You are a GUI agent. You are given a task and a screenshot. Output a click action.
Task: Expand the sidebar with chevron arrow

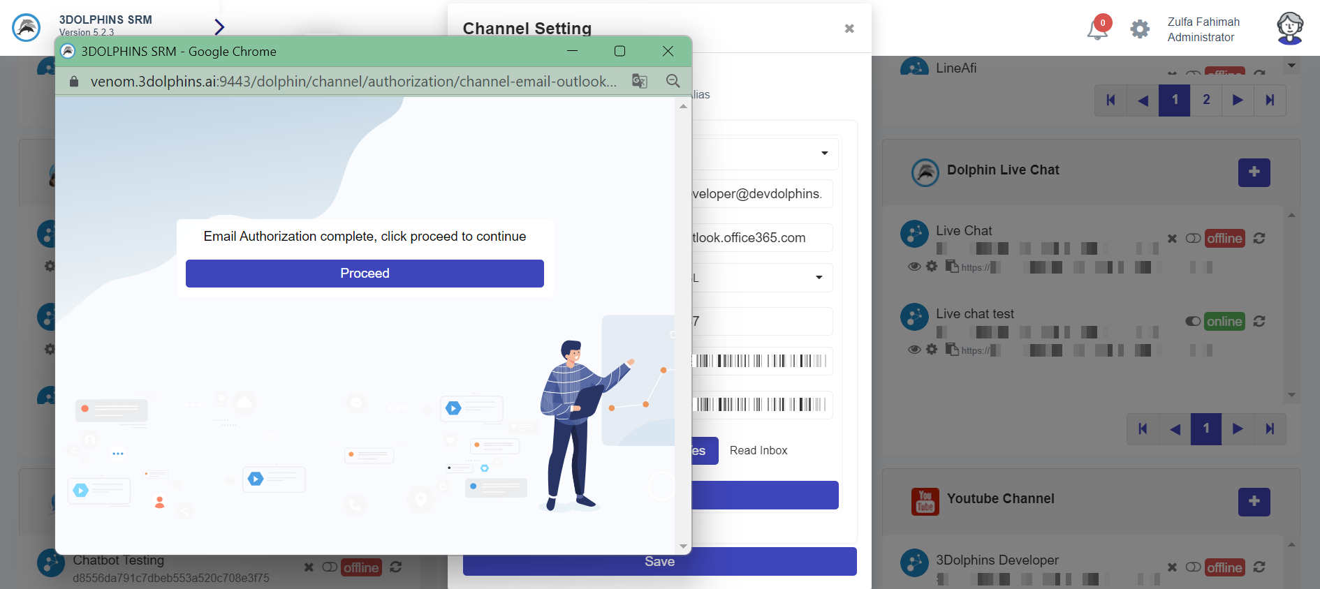(x=219, y=27)
